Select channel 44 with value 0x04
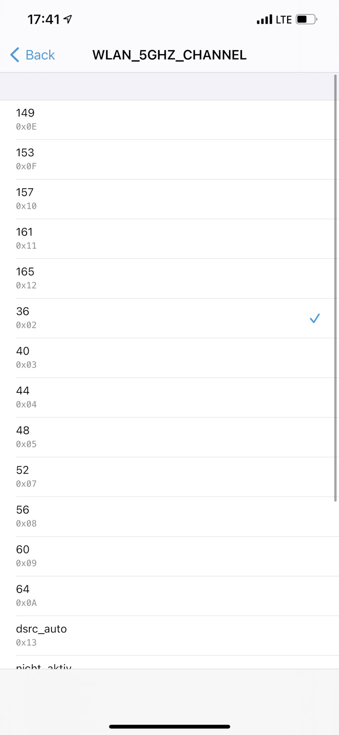The image size is (339, 735). pyautogui.click(x=169, y=397)
